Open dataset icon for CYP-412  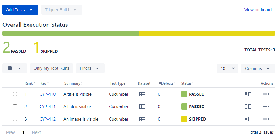point(142,119)
